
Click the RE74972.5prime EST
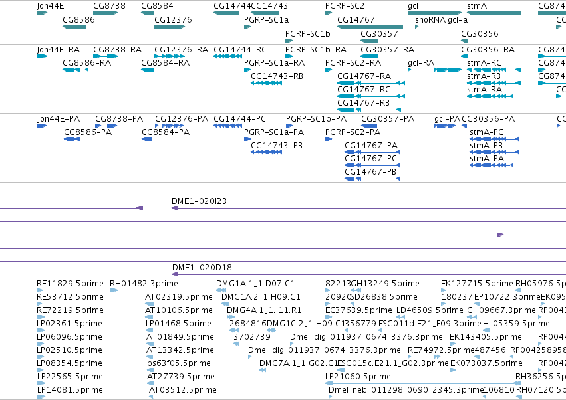tap(424, 357)
